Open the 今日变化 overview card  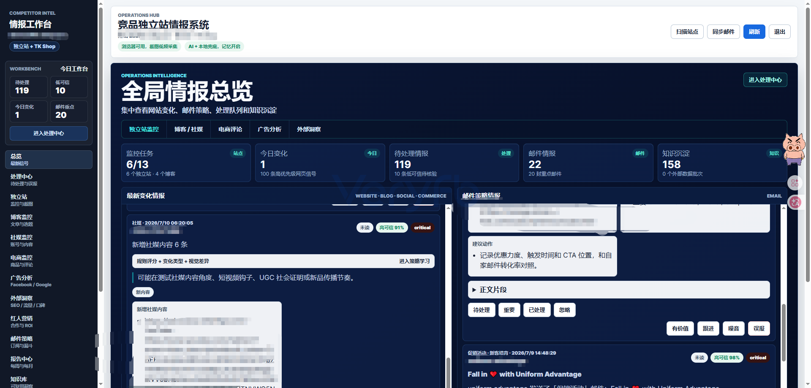320,163
